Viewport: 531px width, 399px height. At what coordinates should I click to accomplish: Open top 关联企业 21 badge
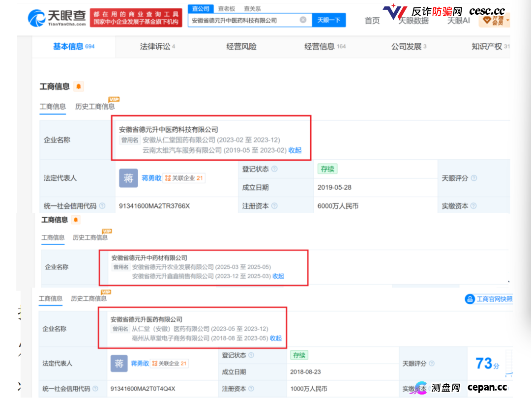click(x=184, y=178)
